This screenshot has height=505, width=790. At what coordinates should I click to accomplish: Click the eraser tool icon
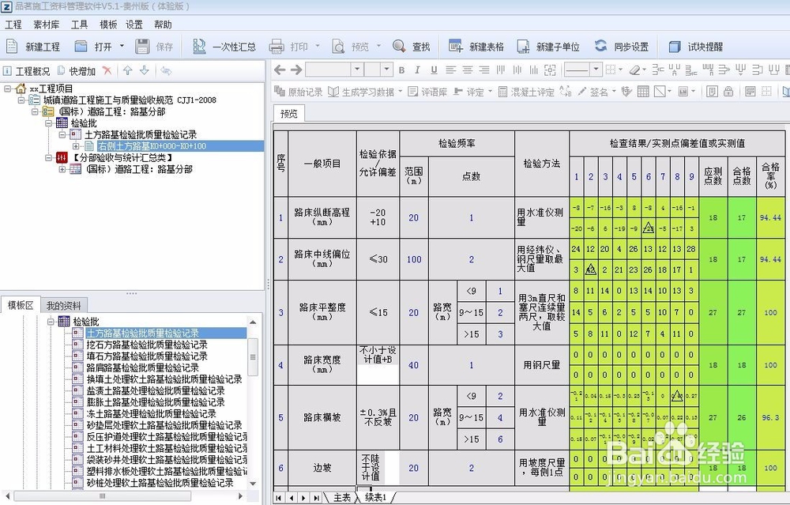tap(635, 70)
